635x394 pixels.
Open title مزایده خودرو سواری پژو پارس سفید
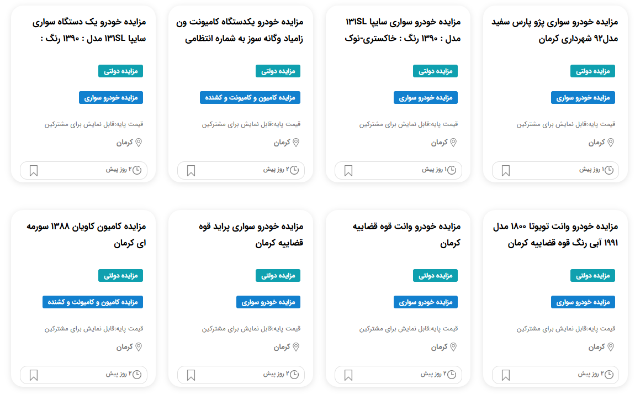(x=555, y=30)
